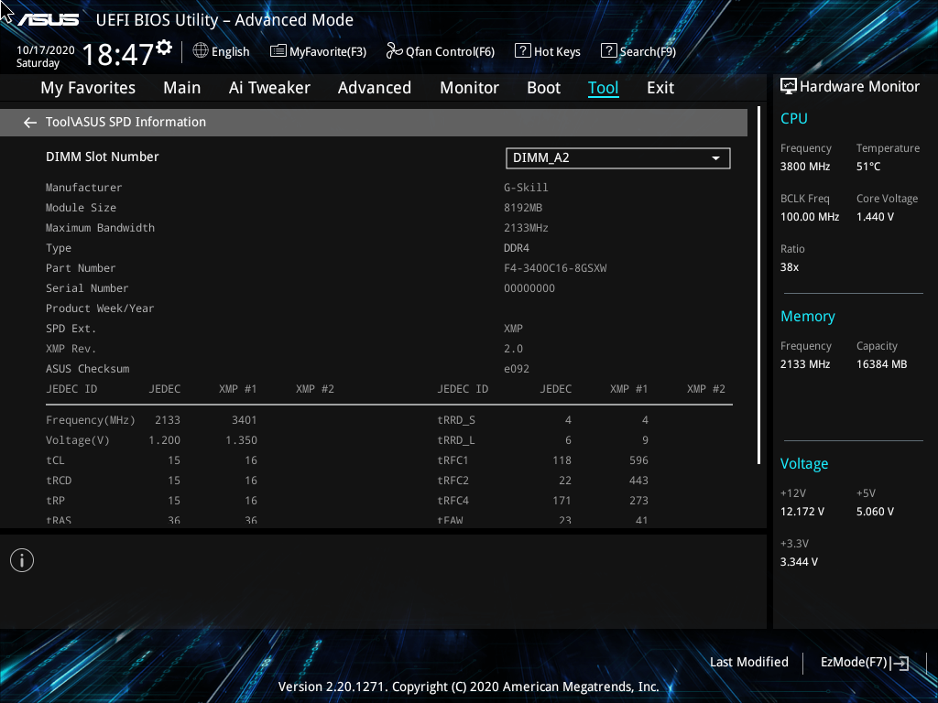
Task: Click the DIMM_A2 dropdown arrow
Action: click(715, 158)
